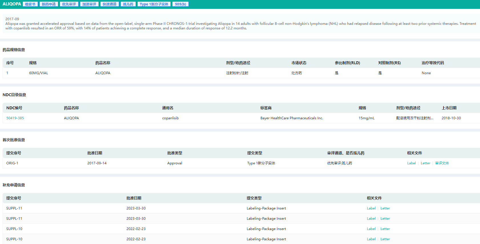Click the ALIQOPA title in header
This screenshot has width=480, height=244.
tap(12, 4)
